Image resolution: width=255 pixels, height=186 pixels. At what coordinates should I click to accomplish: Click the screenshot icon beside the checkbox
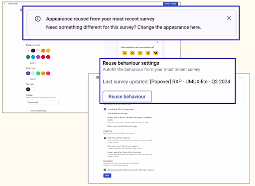tap(109, 170)
